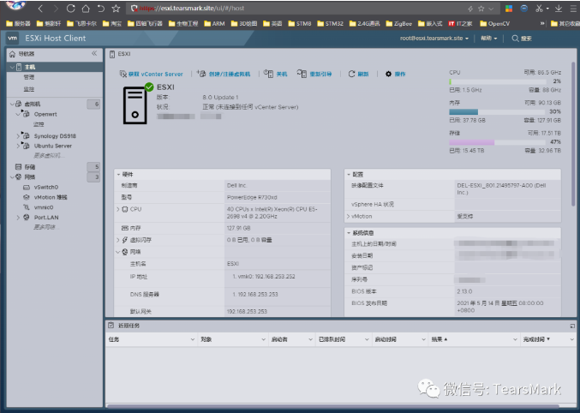This screenshot has width=580, height=413.
Task: Click Get vCenter Server toolbar action
Action: (151, 74)
